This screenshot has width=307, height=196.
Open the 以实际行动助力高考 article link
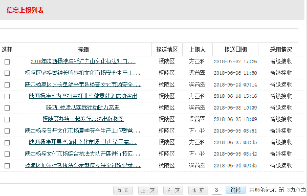83,107
